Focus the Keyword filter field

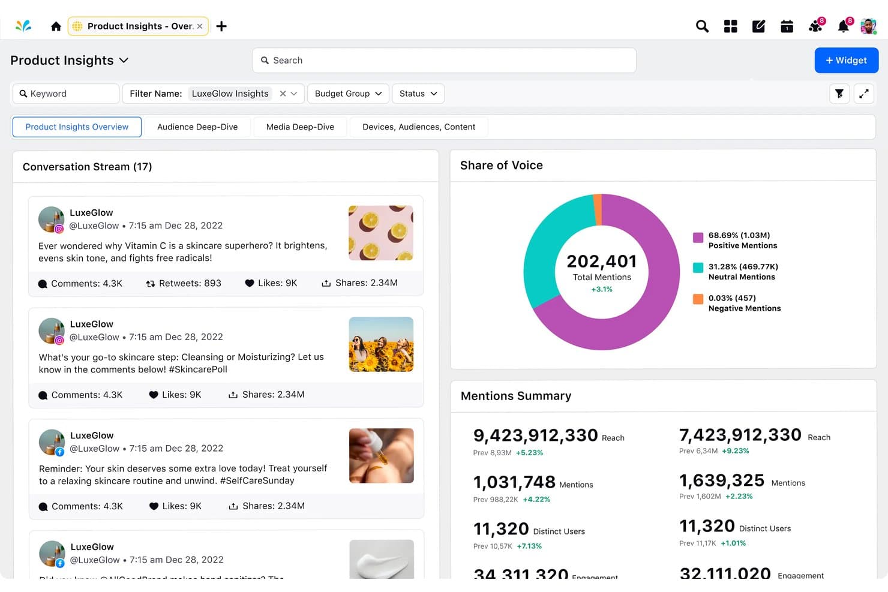(66, 94)
